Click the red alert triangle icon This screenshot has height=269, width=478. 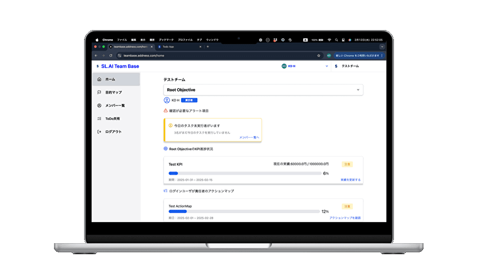165,110
